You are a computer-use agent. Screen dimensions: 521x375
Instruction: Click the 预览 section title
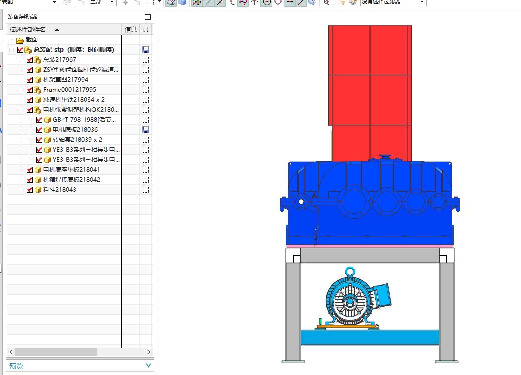[16, 366]
